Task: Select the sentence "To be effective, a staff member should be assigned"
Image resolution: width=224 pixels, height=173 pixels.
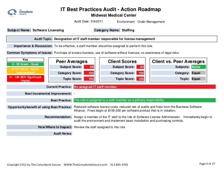Action: 103,46
